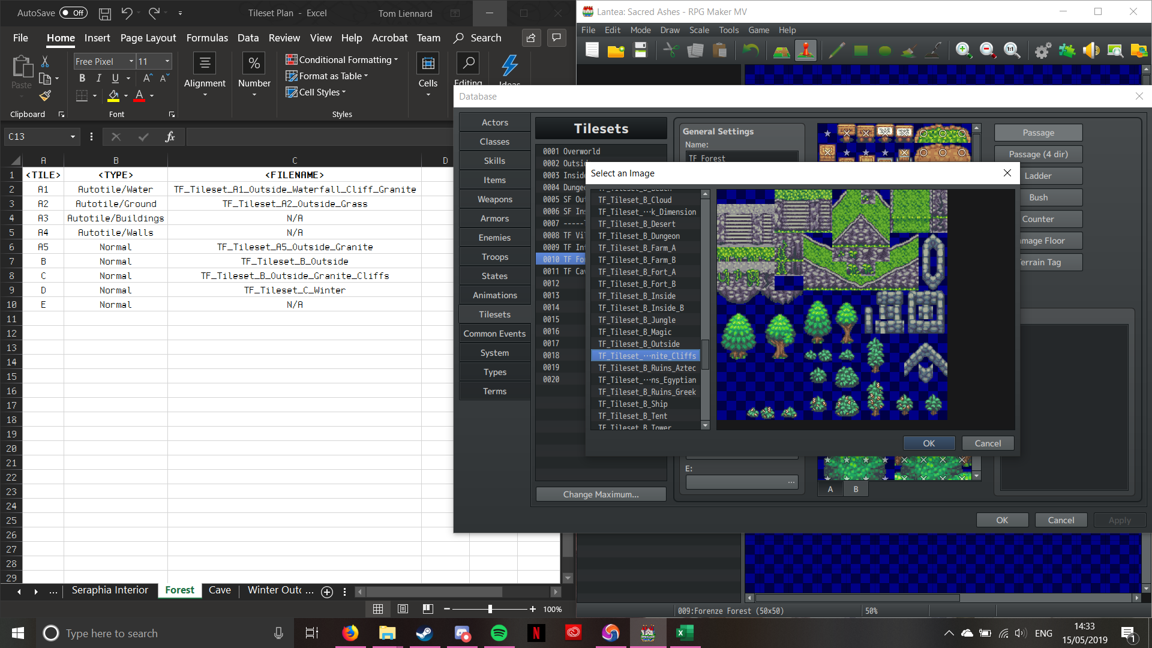Click OK in Select an Image dialog
1152x648 pixels.
[x=928, y=443]
